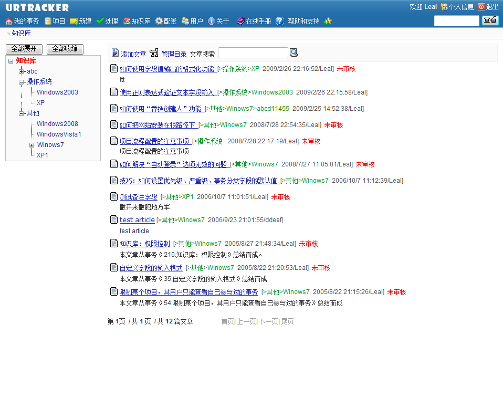This screenshot has width=503, height=398.
Task: Click the 关于 info icon
Action: click(x=212, y=21)
